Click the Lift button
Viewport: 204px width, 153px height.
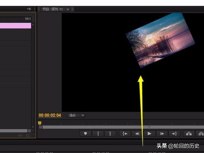click(x=189, y=134)
